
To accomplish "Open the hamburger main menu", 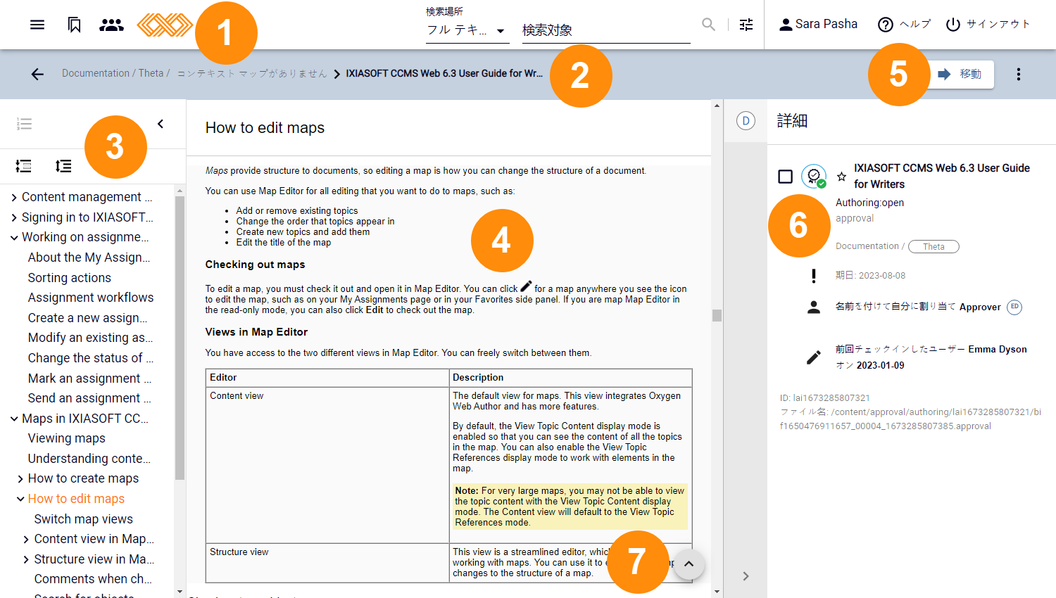I will (37, 25).
